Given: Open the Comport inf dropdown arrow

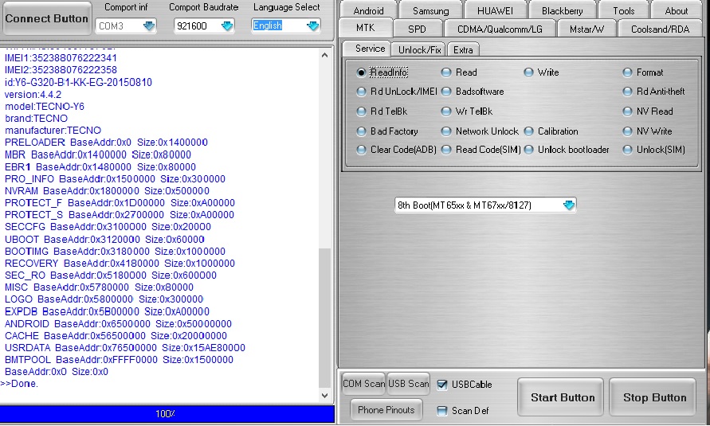Looking at the screenshot, I should pyautogui.click(x=148, y=25).
